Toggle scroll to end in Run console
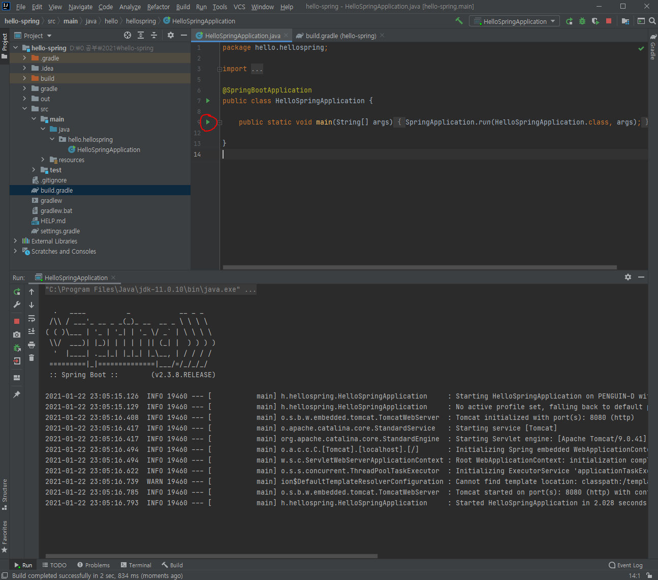 tap(32, 331)
